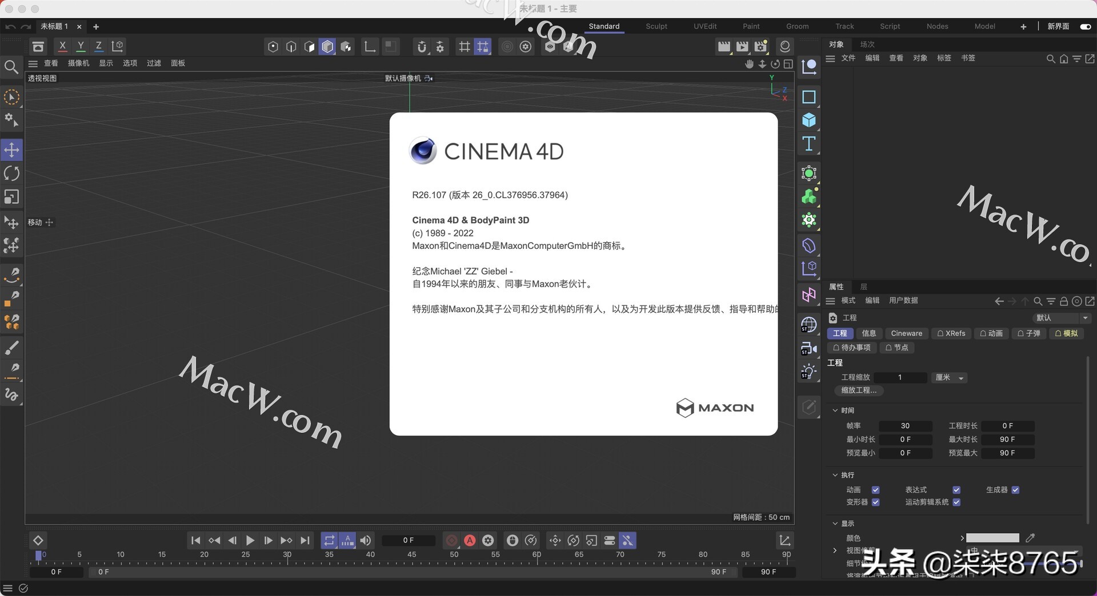Click the play forward button

pyautogui.click(x=250, y=540)
